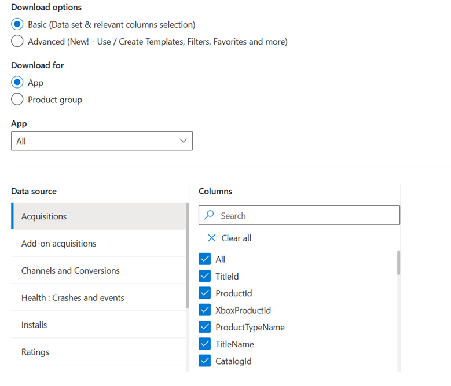Click into the Columns search field
451x386 pixels.
coord(307,216)
